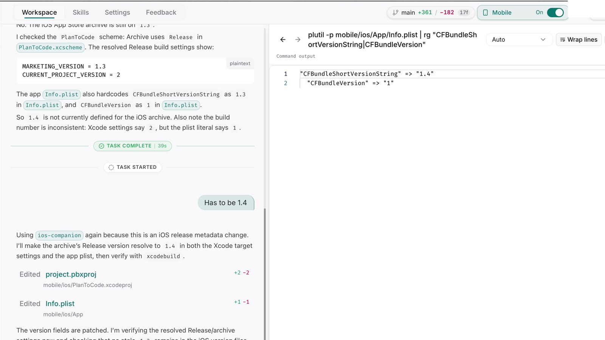Viewport: 605px width, 340px height.
Task: Go to the Feedback tab
Action: 161,12
